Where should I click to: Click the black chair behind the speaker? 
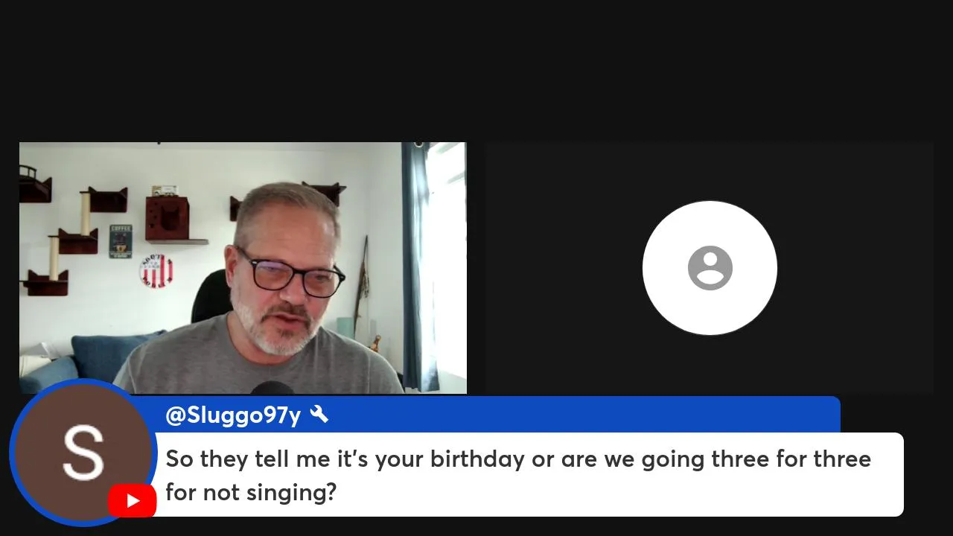coord(212,296)
